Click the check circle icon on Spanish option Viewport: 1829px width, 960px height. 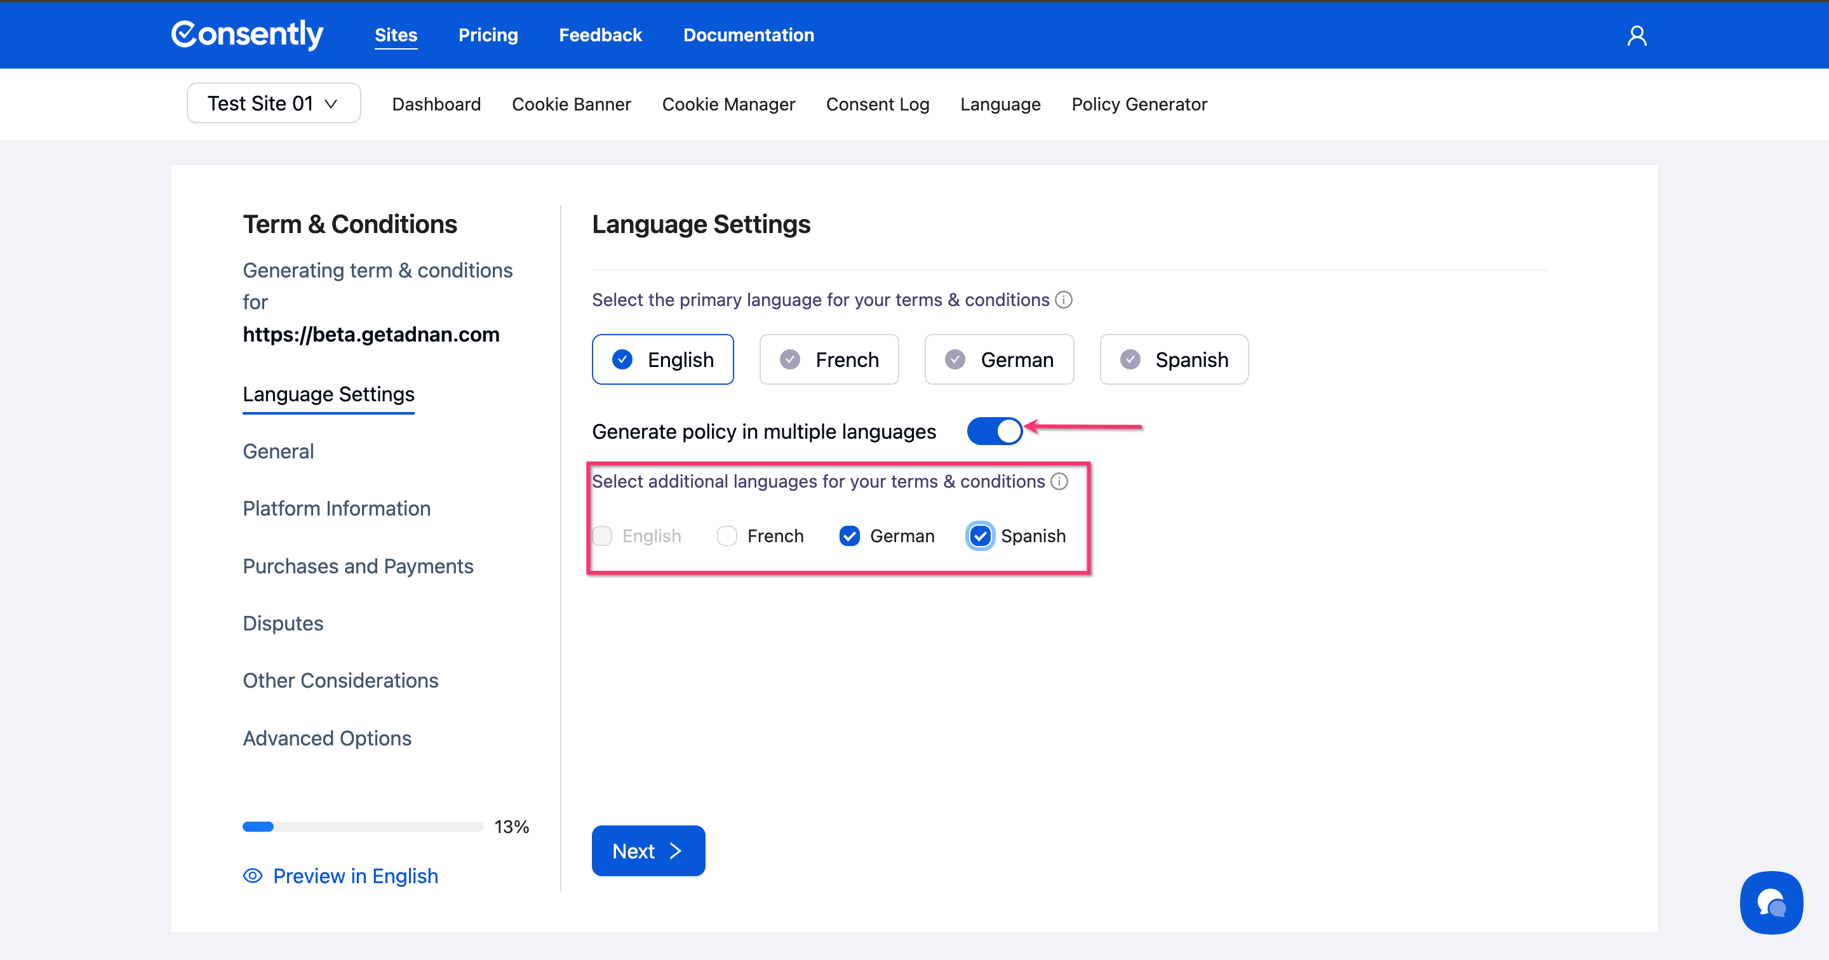[1130, 359]
